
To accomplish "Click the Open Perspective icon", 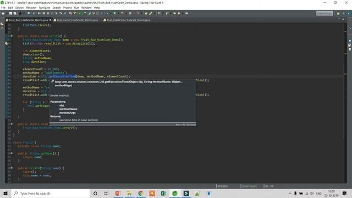I will tap(338, 13).
